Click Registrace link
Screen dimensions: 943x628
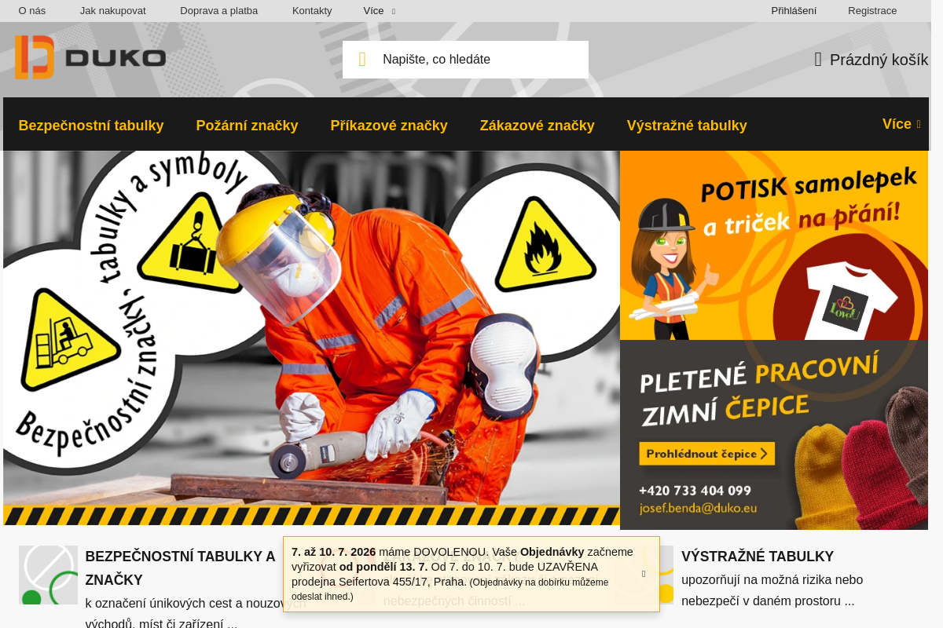tap(872, 11)
